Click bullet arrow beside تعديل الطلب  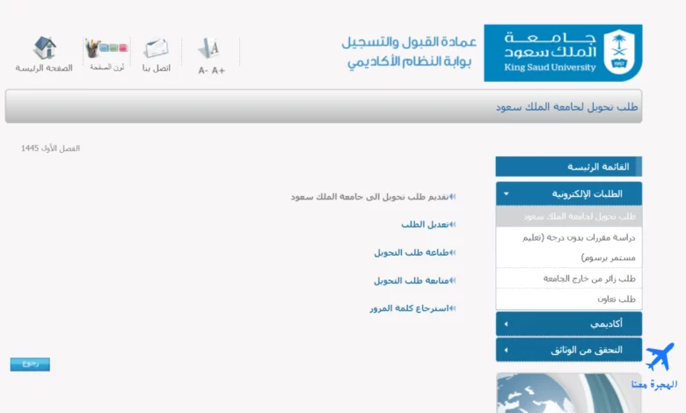point(453,225)
